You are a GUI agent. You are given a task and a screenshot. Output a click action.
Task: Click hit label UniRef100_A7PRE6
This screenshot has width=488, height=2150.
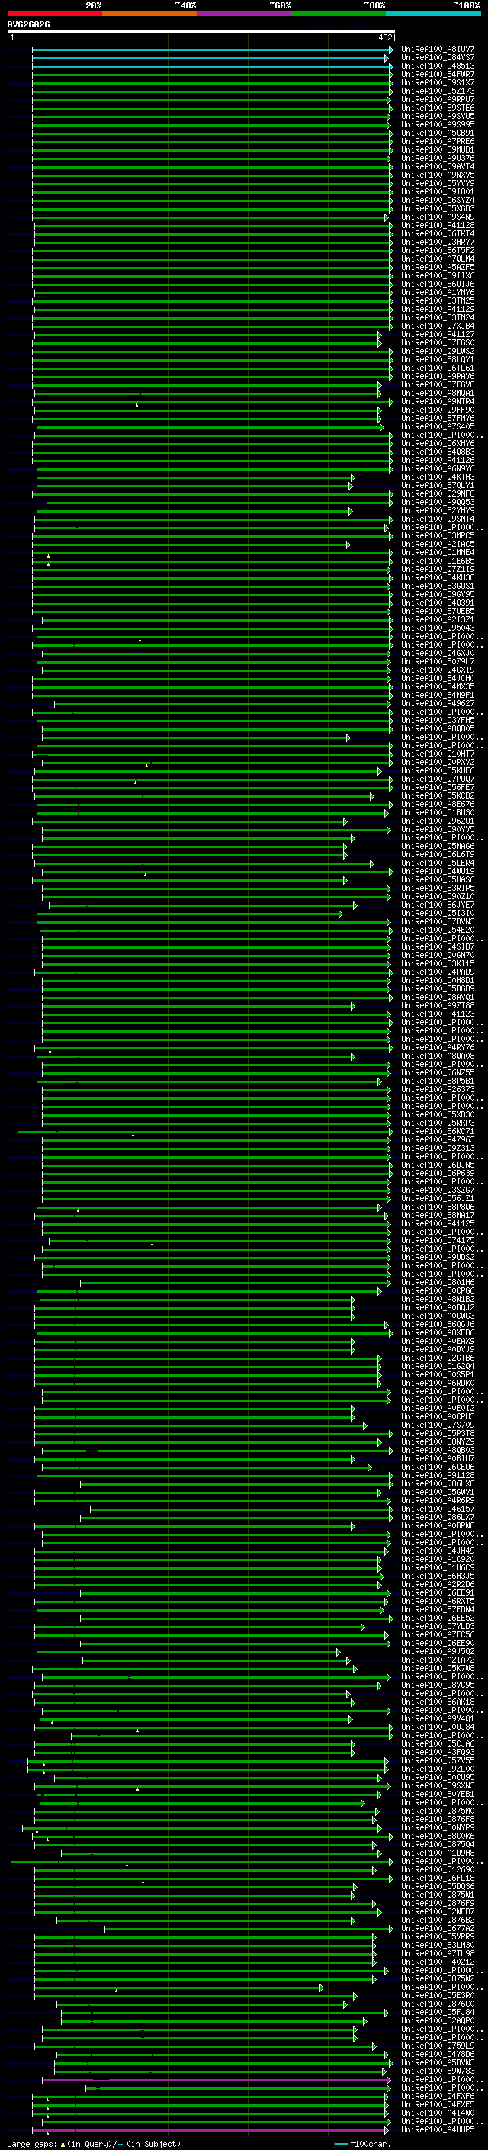point(437,141)
